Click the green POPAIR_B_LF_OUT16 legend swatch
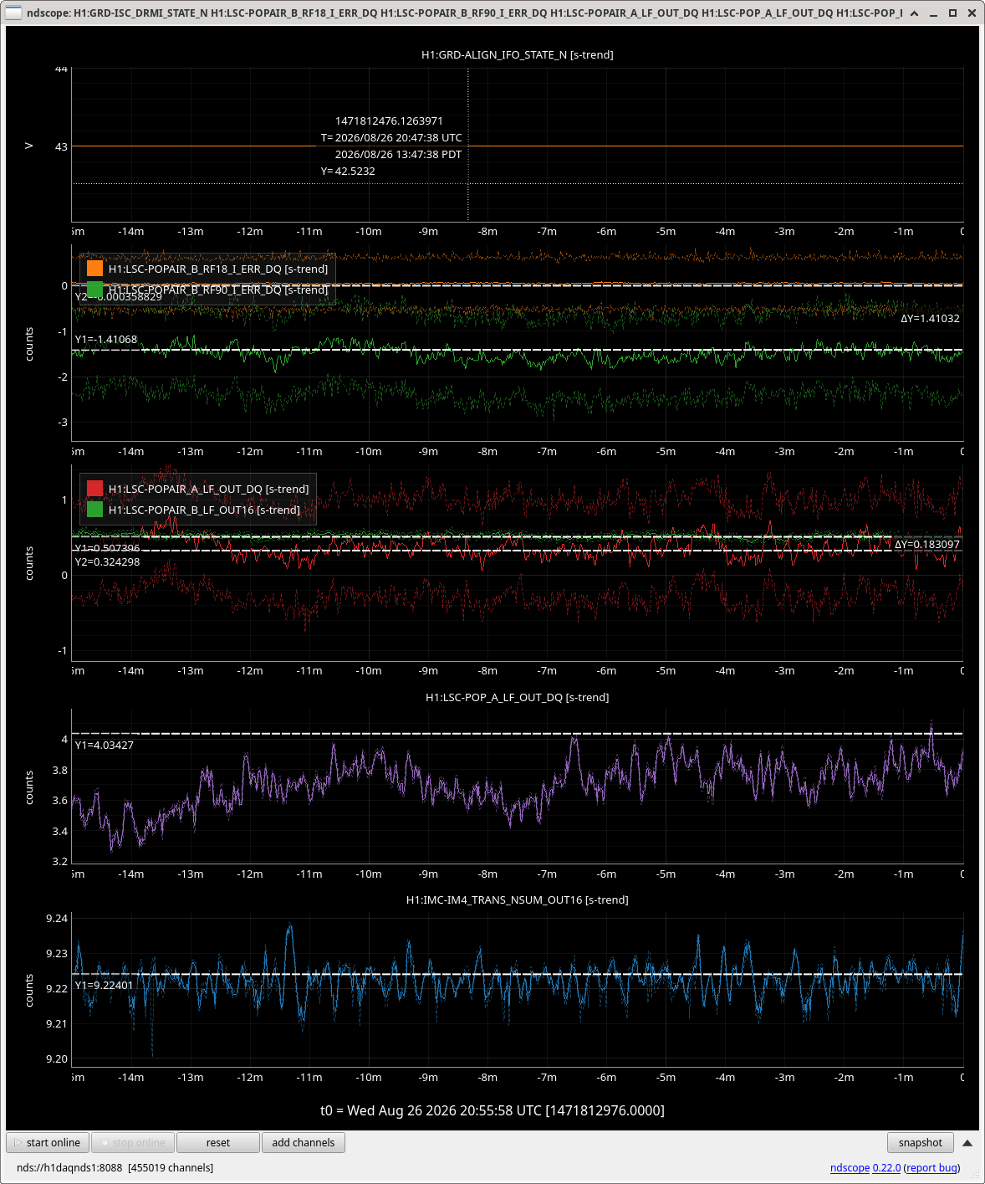985x1184 pixels. [x=94, y=510]
